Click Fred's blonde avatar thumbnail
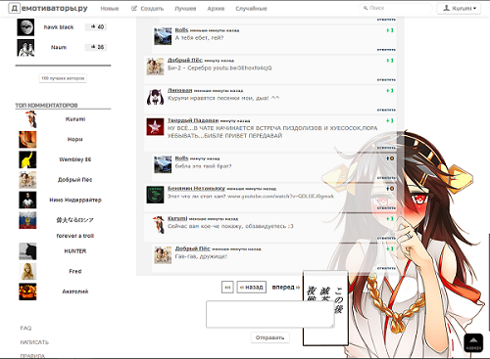Screen dimensions: 490x359 click(27, 272)
